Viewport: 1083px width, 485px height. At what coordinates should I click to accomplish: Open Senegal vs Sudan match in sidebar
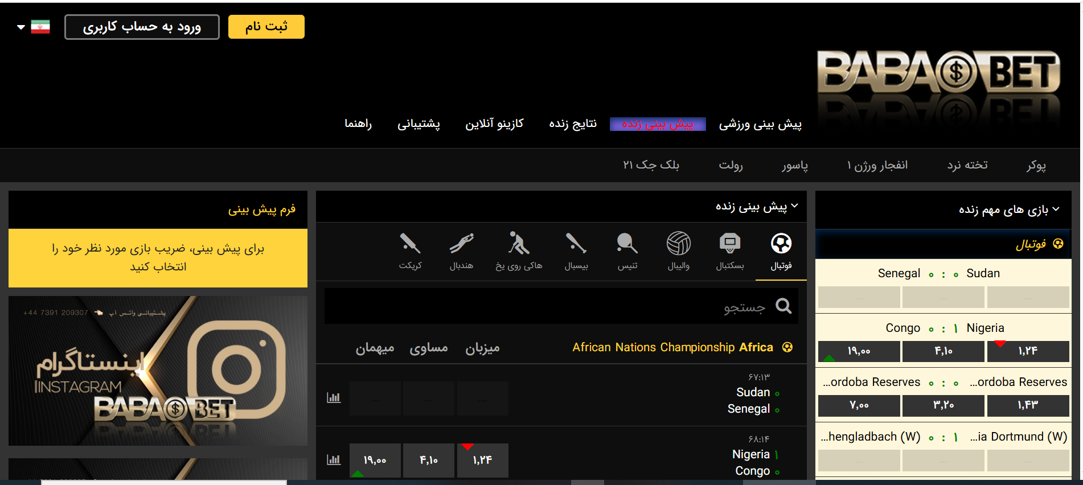[x=943, y=273]
